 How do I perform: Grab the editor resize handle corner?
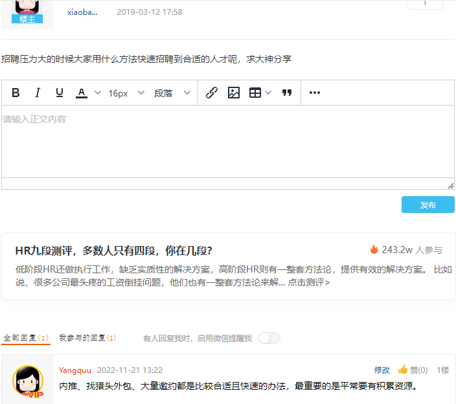(x=451, y=186)
